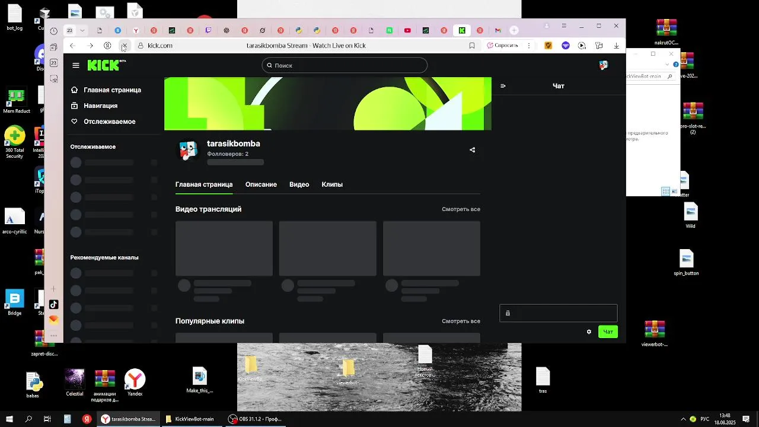This screenshot has height=427, width=759.
Task: Select the babas Python file icon
Action: click(33, 385)
